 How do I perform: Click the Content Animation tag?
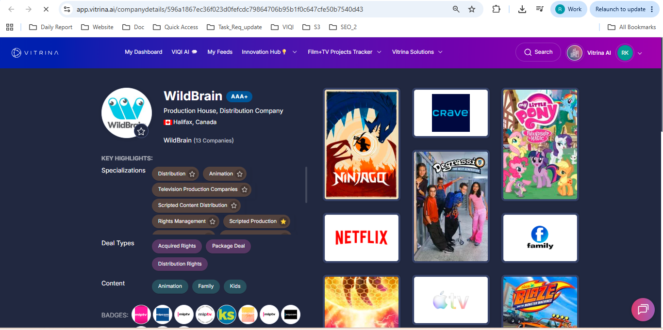pos(170,286)
